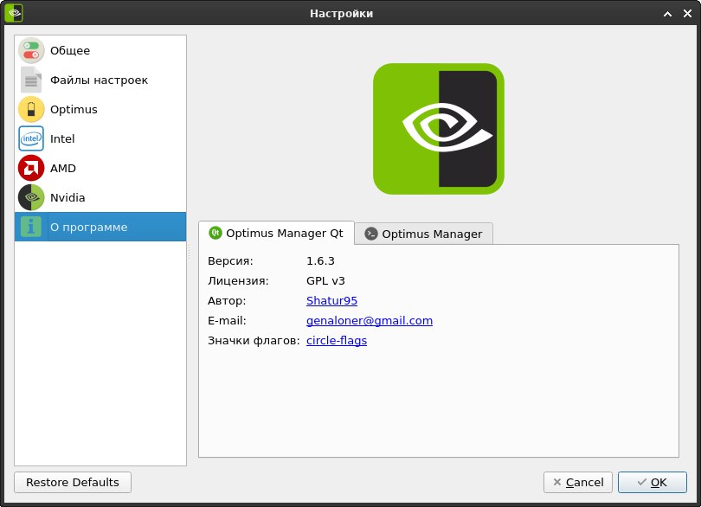Click the Cancel button

point(577,483)
